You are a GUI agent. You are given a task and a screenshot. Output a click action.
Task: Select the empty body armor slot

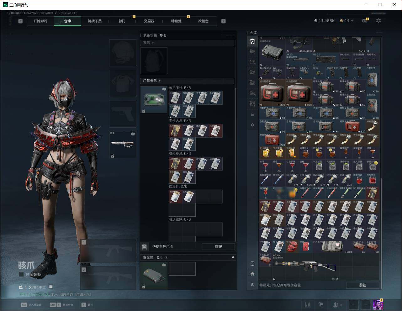pyautogui.click(x=123, y=83)
